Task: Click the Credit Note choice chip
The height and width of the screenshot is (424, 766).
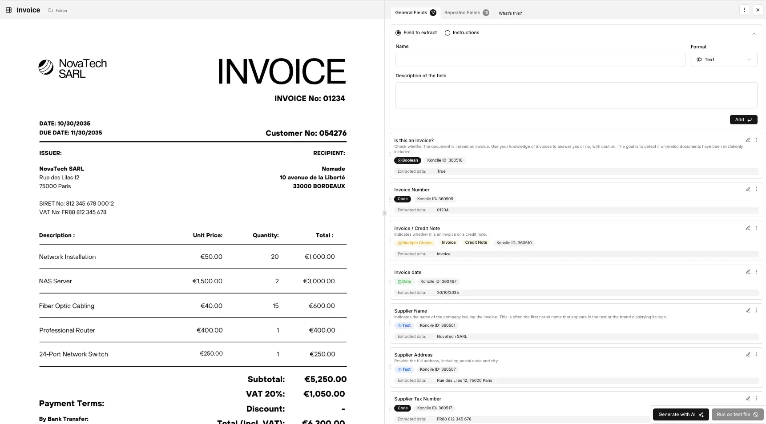Action: [x=476, y=242]
